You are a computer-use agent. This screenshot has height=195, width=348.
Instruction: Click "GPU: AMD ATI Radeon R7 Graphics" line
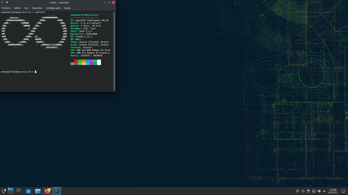pos(90,53)
